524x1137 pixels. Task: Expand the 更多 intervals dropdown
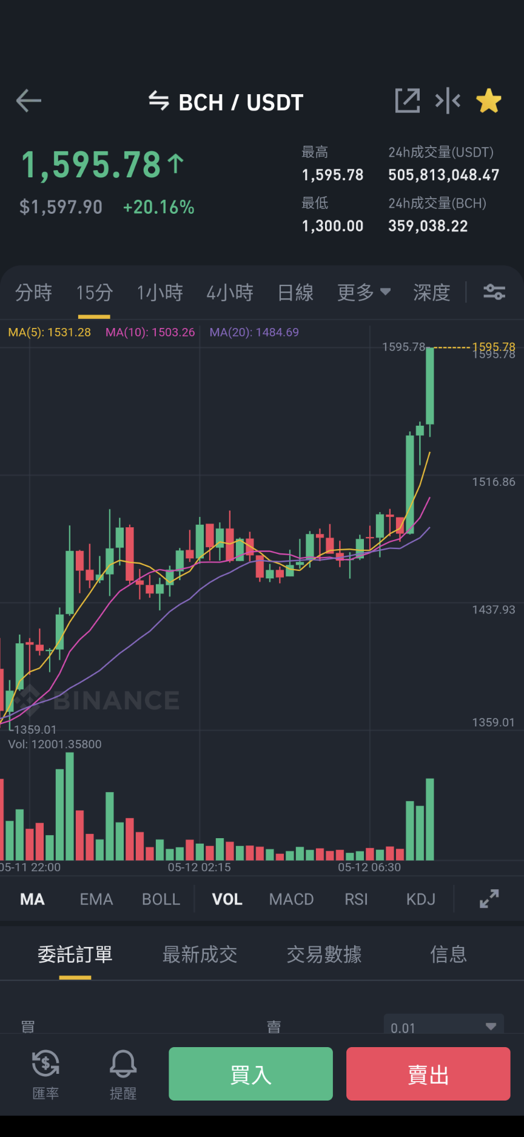364,292
